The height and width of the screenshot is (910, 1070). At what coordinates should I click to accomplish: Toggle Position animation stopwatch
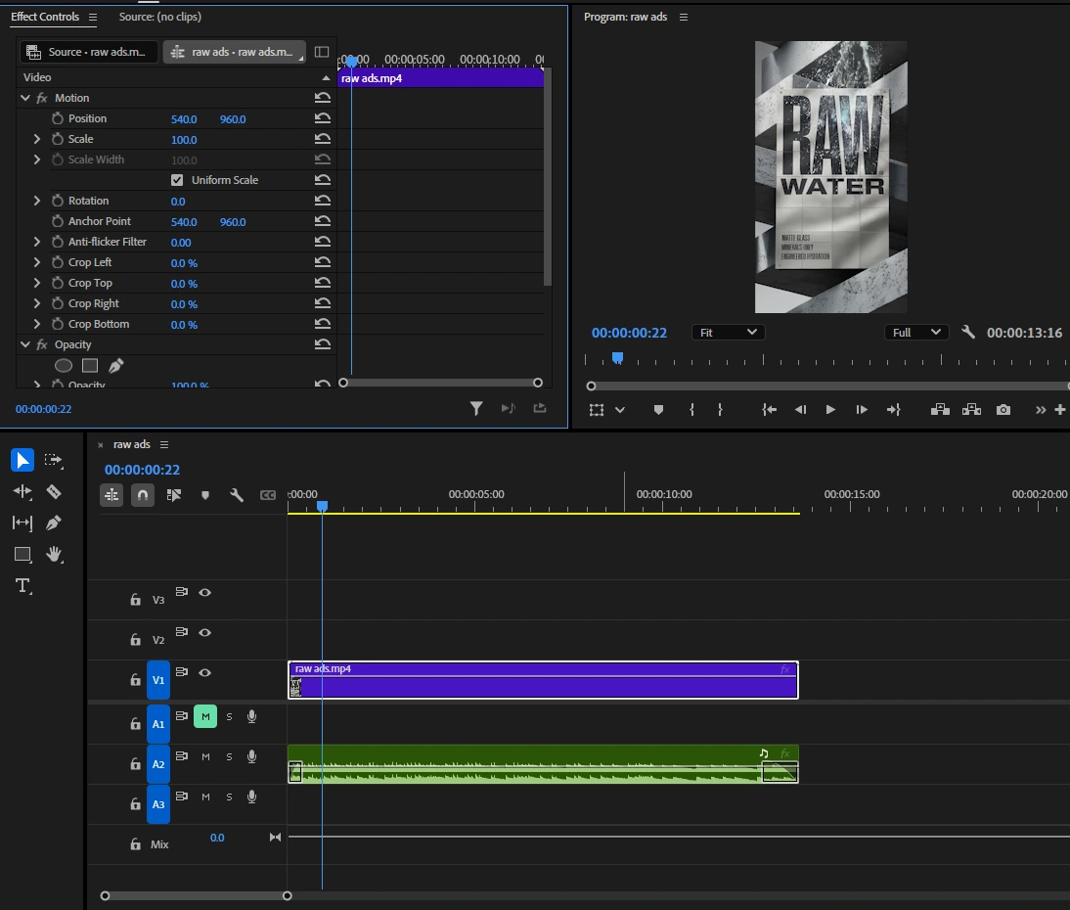pos(58,118)
